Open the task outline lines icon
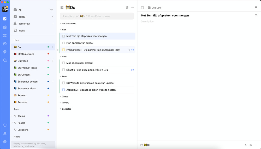Image resolution: width=261 pixels, height=149 pixels. [x=256, y=15]
